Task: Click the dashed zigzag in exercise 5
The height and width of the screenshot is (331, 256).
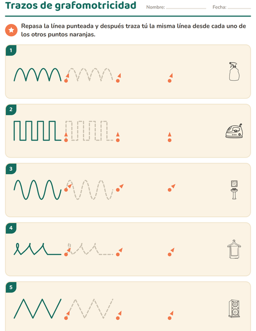Action: pyautogui.click(x=90, y=309)
